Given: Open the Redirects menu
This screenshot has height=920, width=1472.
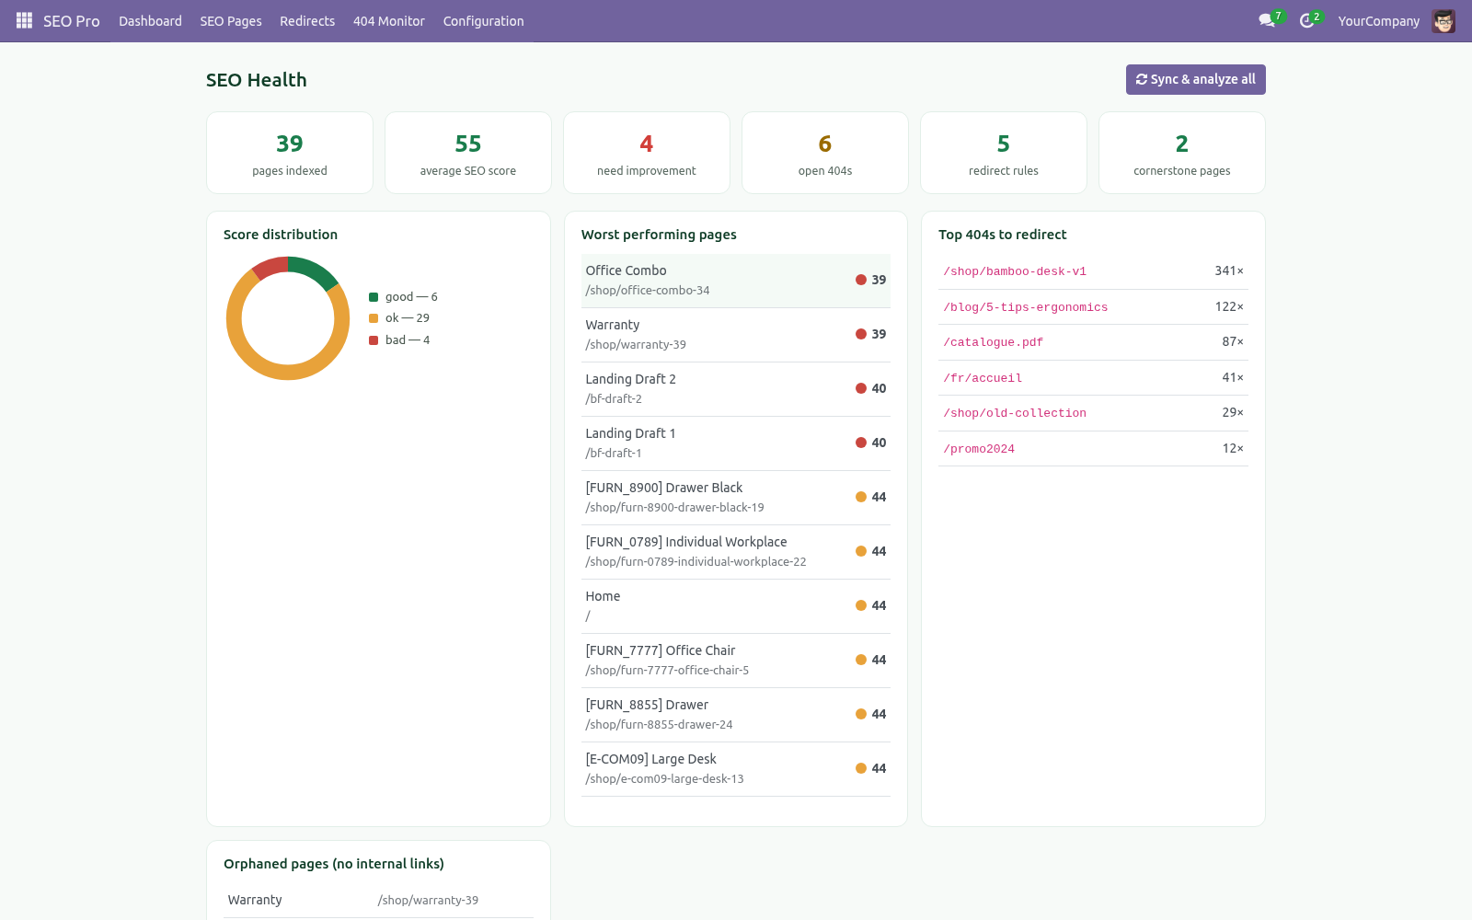Looking at the screenshot, I should [307, 20].
